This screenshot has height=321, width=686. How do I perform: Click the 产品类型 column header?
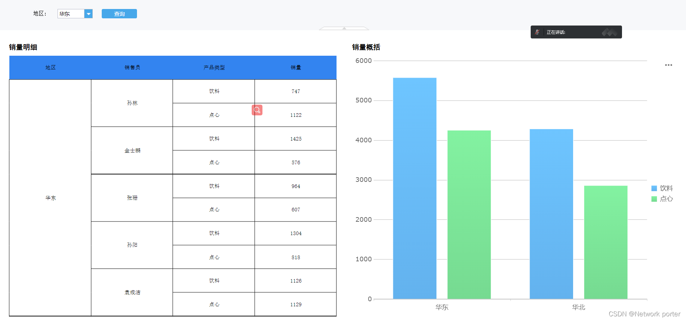pyautogui.click(x=214, y=68)
